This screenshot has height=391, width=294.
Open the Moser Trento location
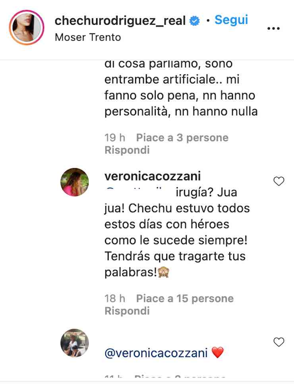pos(88,37)
